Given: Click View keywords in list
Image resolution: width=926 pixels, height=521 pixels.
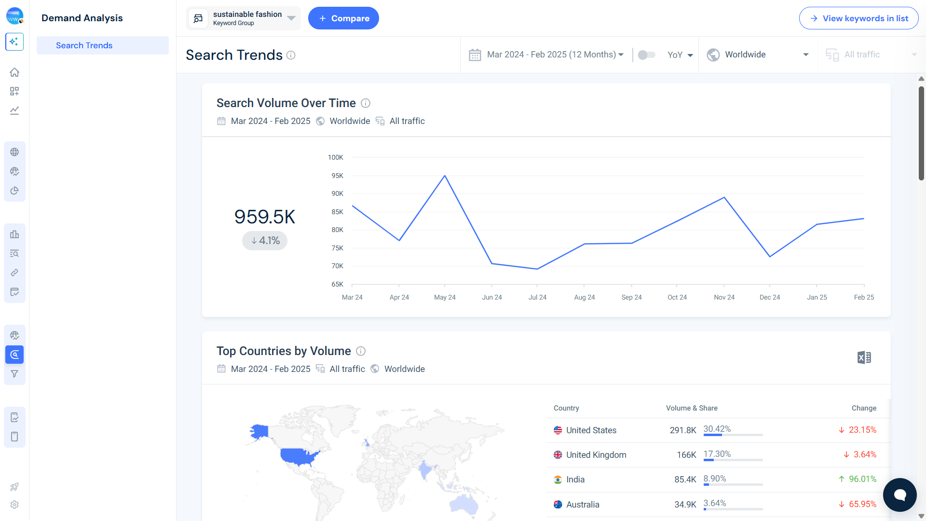Looking at the screenshot, I should 858,18.
